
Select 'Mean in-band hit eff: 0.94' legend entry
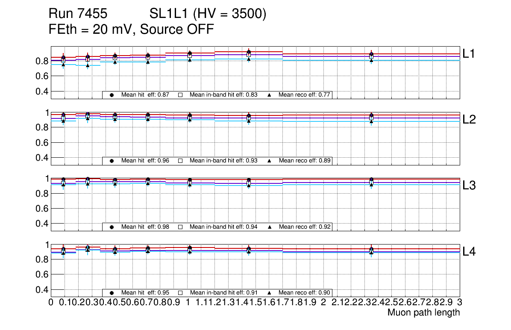point(223,227)
